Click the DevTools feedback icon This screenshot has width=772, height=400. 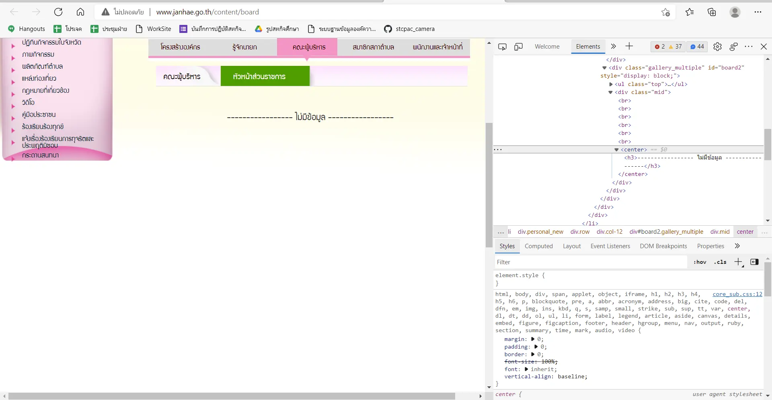point(733,47)
